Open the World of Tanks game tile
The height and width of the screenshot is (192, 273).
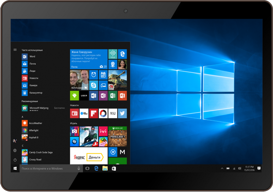[x=118, y=80]
